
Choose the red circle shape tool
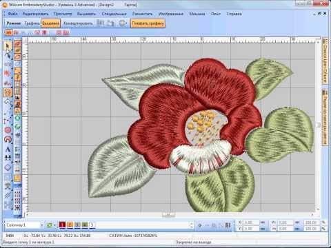pyautogui.click(x=8, y=130)
